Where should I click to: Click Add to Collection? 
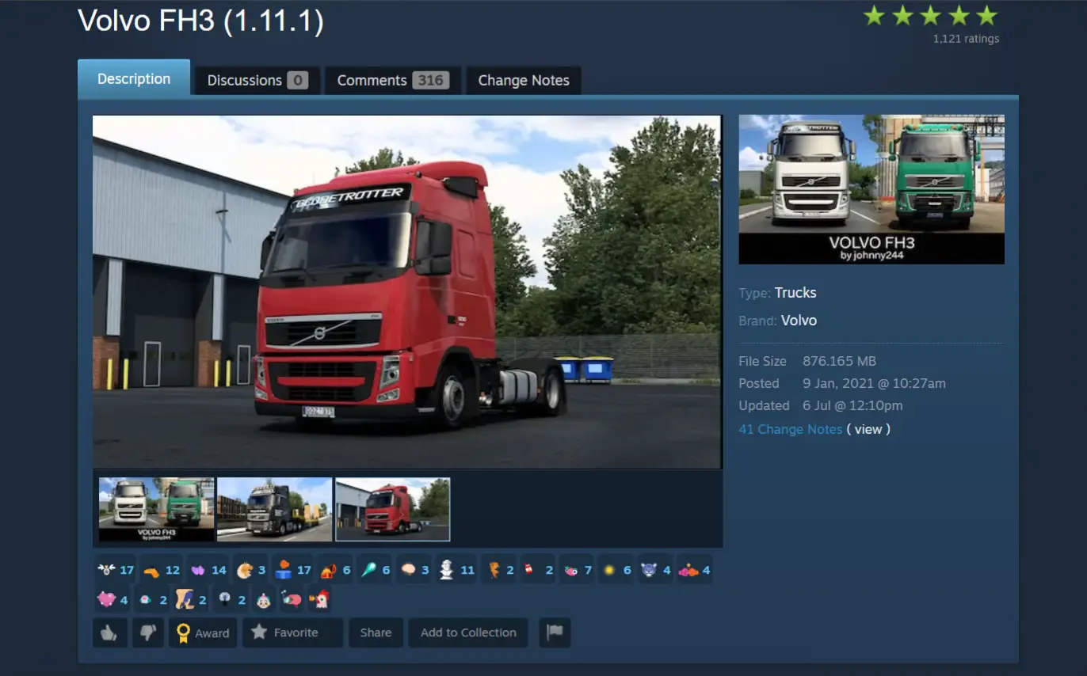[x=468, y=632]
